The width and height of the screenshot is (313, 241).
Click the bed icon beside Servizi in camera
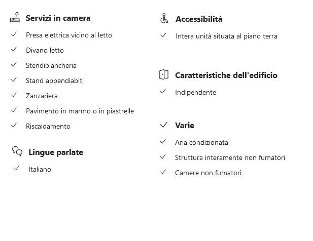(x=15, y=17)
